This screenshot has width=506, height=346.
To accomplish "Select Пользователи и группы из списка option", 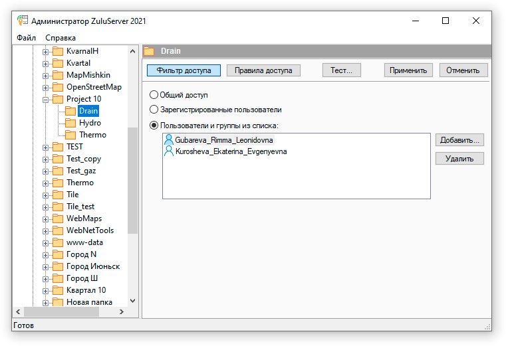I will (x=154, y=125).
